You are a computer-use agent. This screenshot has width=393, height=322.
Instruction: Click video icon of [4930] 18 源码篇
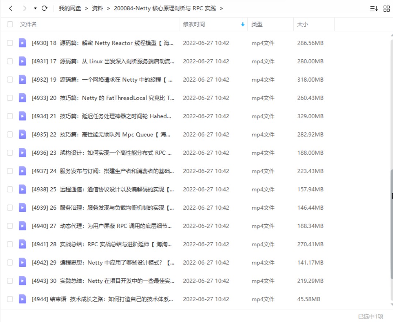[23, 43]
